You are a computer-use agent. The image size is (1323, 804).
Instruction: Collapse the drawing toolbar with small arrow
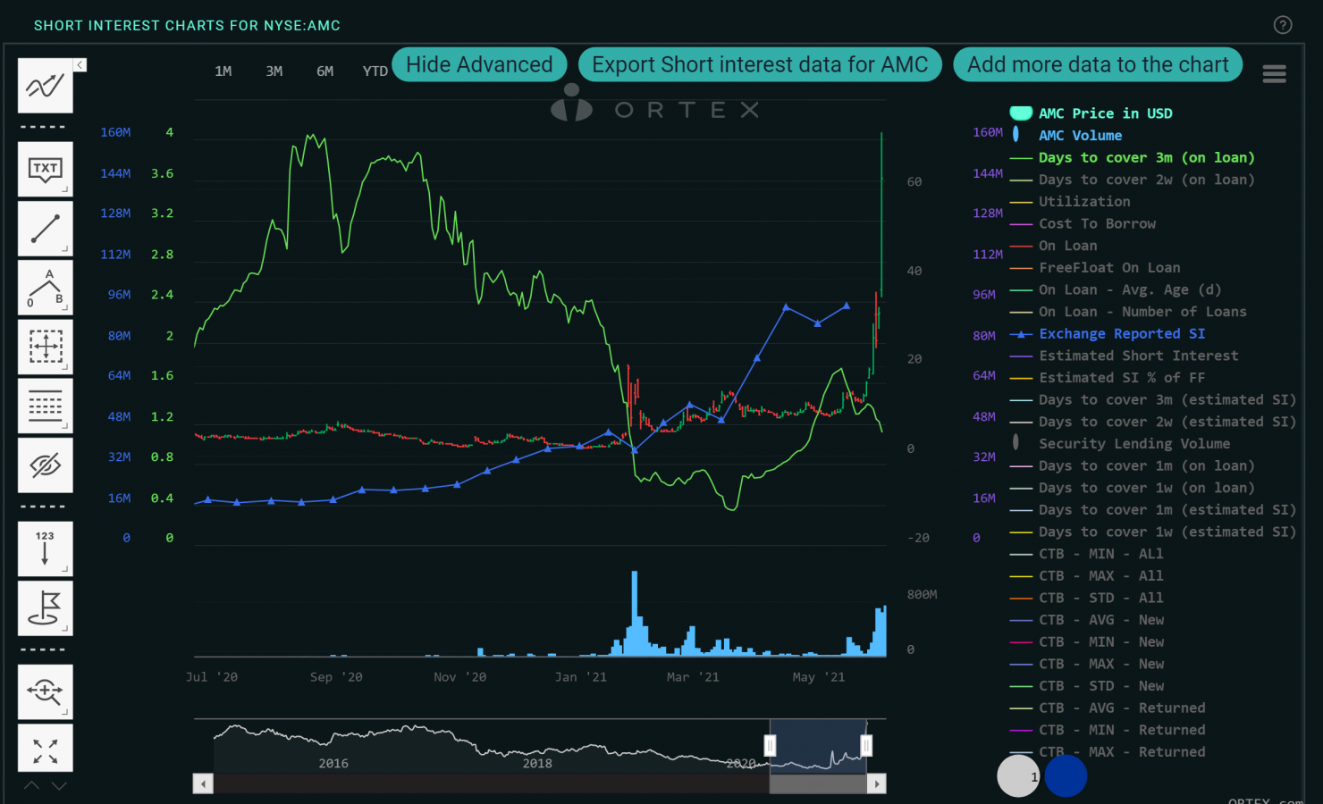pyautogui.click(x=80, y=65)
